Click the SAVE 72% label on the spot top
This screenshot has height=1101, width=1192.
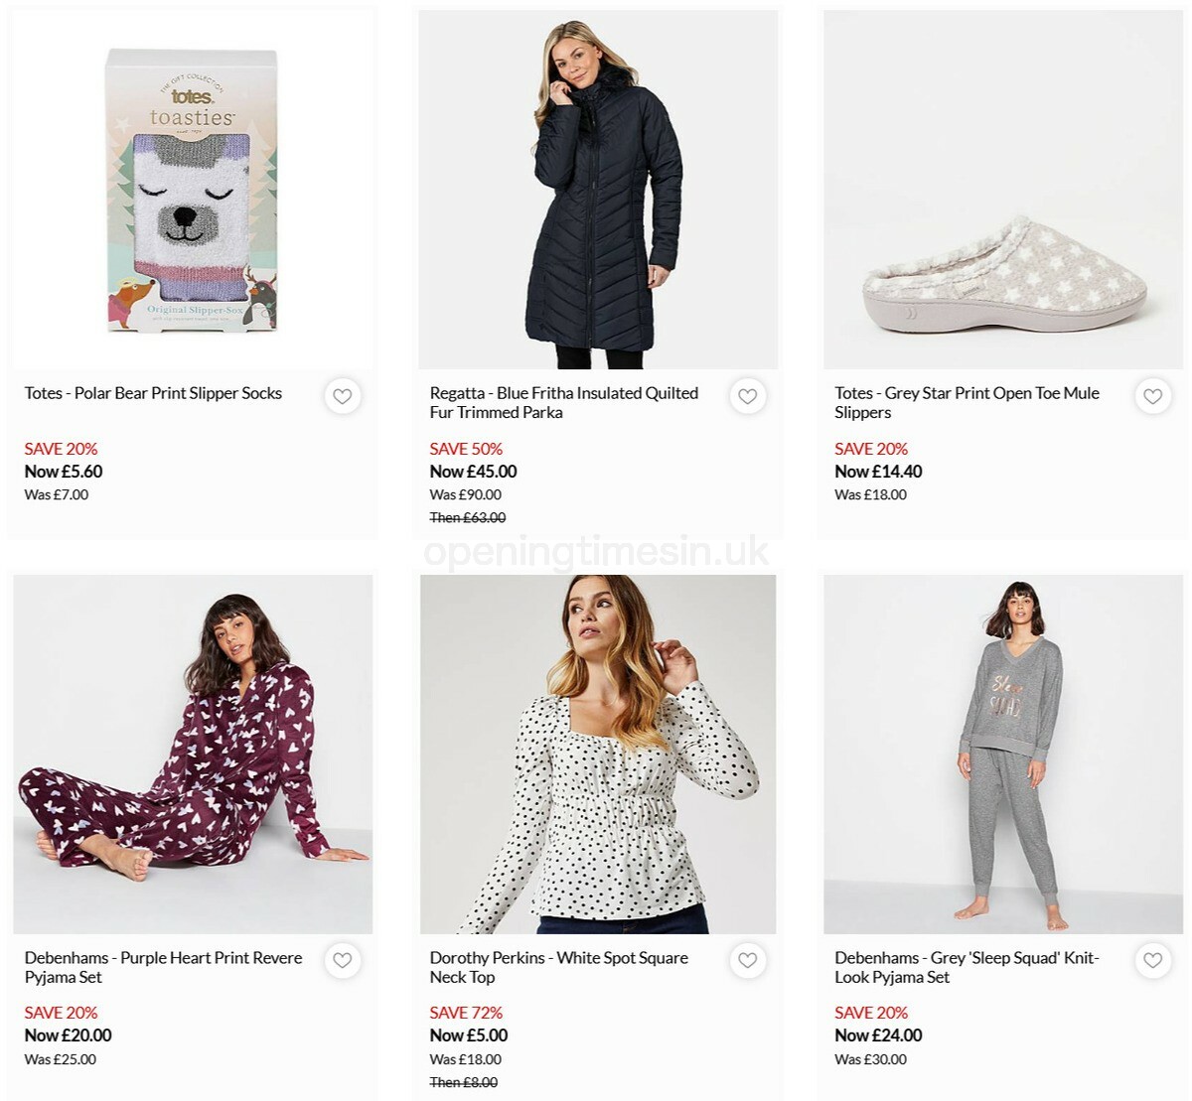[466, 1013]
